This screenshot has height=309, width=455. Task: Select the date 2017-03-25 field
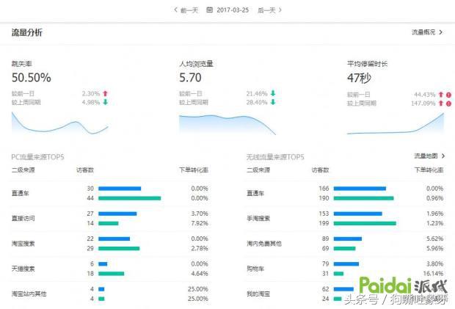233,10
